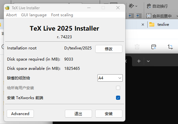Open the Font scaling menu
This screenshot has width=178, height=124.
62,15
